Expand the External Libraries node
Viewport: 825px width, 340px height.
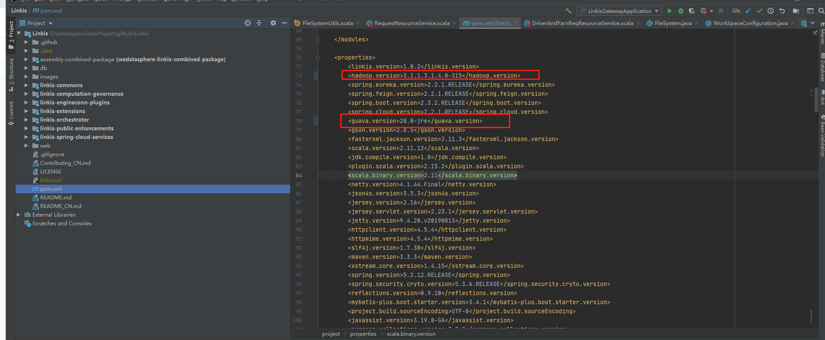pos(19,215)
